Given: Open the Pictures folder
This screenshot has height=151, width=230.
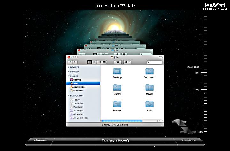Looking at the screenshot, I should click(117, 104).
